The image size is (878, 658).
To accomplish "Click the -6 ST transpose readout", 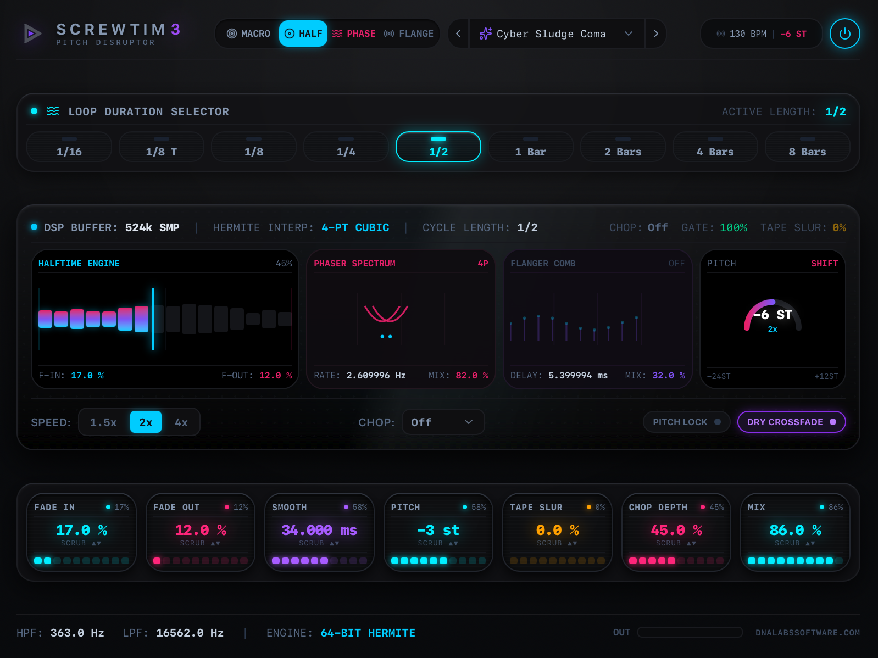I will tap(793, 34).
